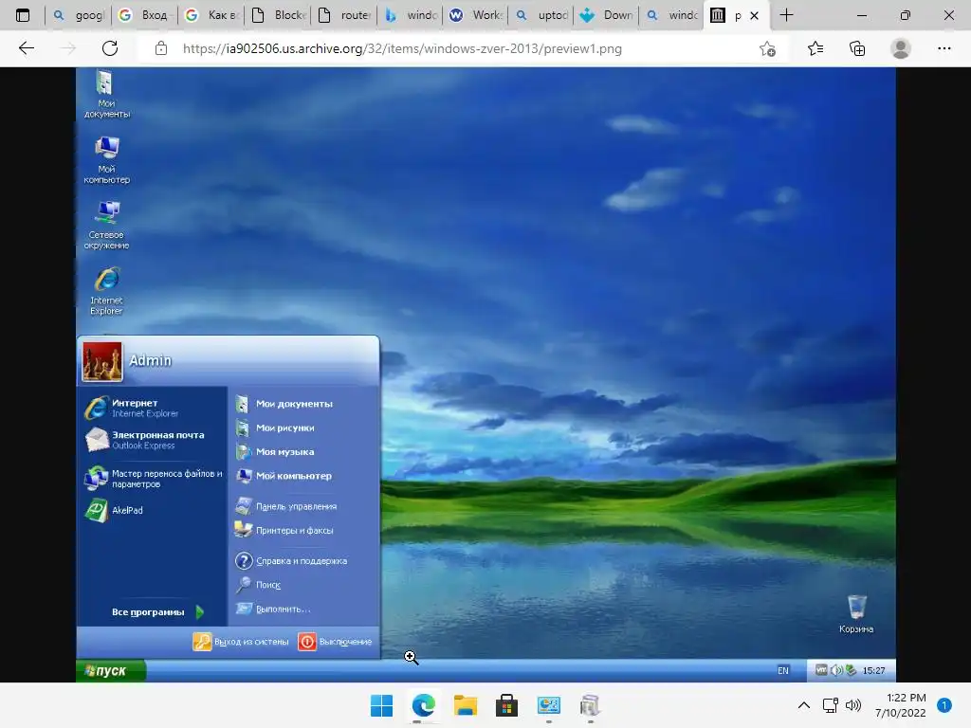Select 'Мастер переноса файлов и параметров'
This screenshot has width=971, height=728.
(153, 479)
